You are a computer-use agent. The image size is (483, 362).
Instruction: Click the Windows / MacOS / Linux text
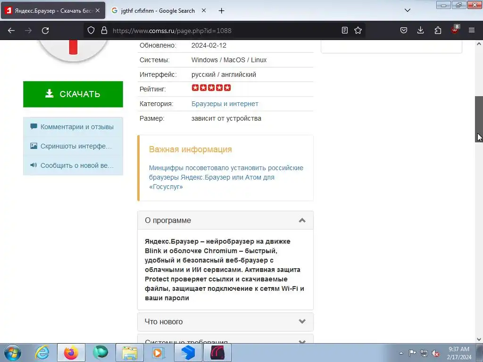tap(229, 60)
